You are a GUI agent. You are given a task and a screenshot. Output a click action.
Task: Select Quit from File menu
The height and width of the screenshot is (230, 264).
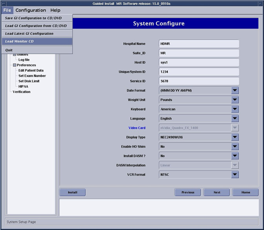[9, 50]
